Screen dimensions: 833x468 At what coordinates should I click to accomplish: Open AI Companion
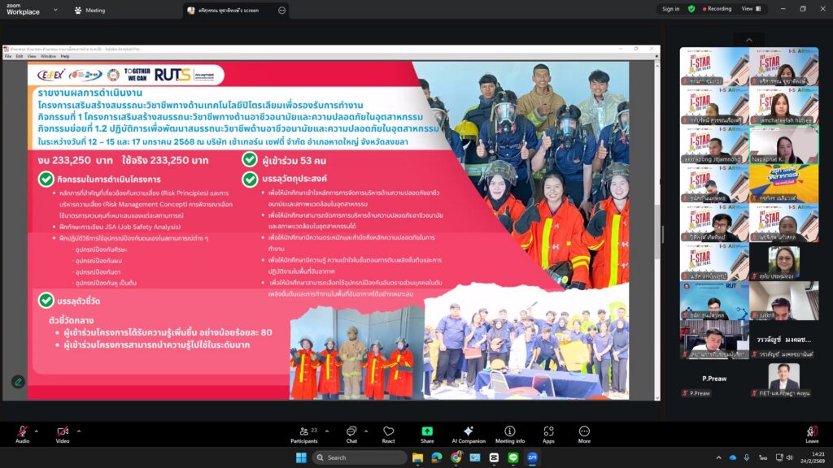tap(468, 432)
